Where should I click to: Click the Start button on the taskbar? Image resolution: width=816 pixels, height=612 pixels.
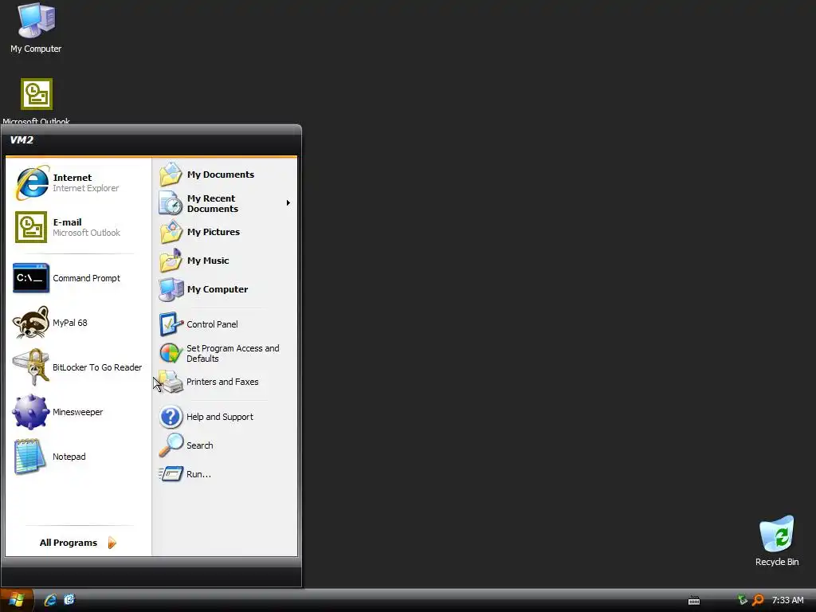tap(17, 600)
